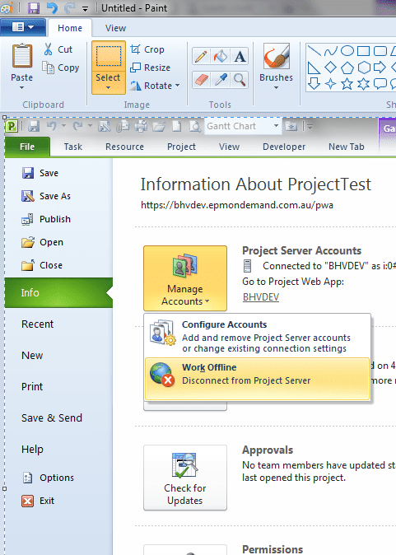Switch to the Paint View tab
The height and width of the screenshot is (555, 396).
[x=115, y=28]
